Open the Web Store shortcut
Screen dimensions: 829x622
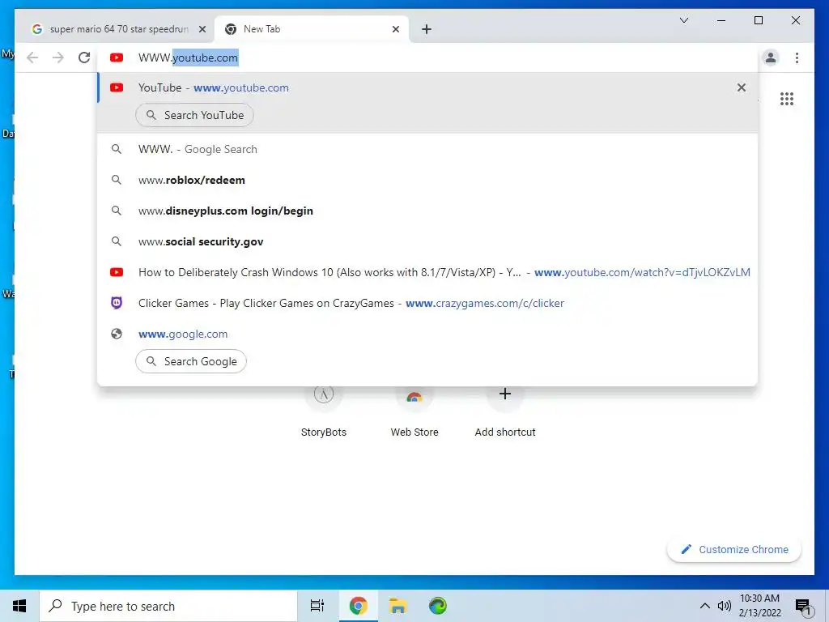[x=414, y=412]
